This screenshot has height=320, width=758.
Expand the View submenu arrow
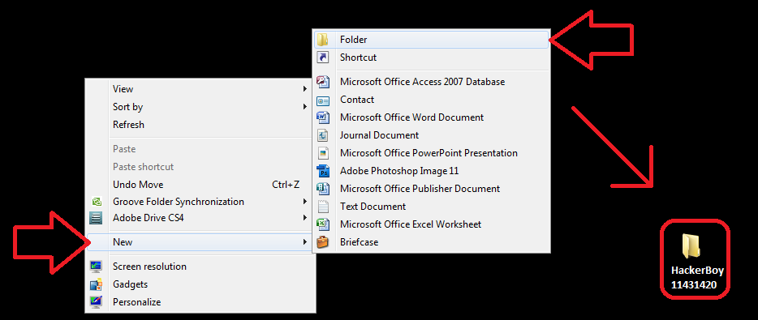tap(304, 89)
